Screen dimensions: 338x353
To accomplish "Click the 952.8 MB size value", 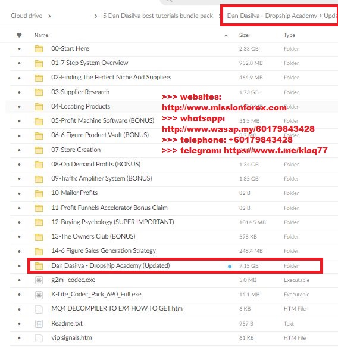I will tap(251, 63).
